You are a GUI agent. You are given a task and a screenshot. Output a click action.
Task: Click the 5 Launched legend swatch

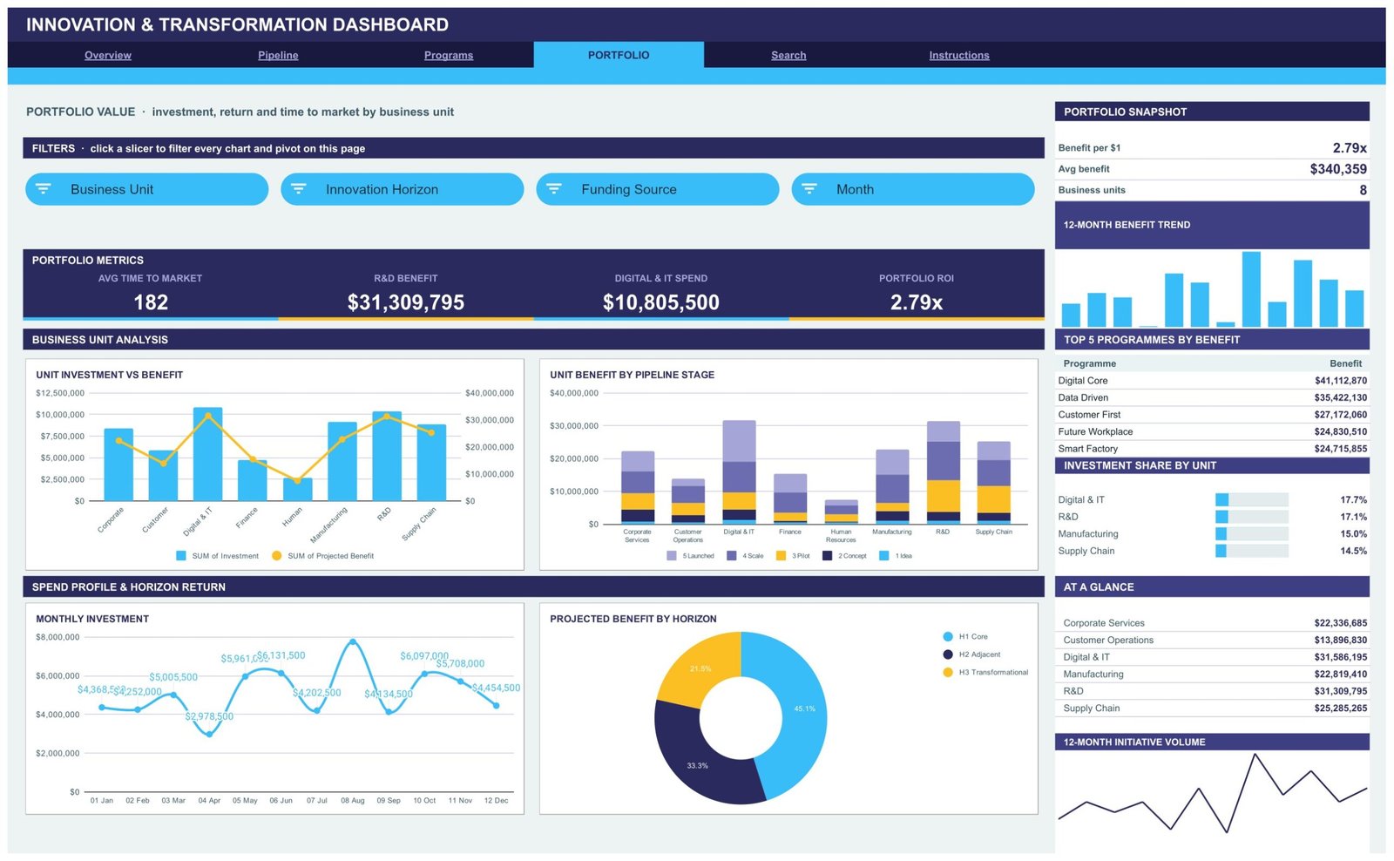coord(672,555)
